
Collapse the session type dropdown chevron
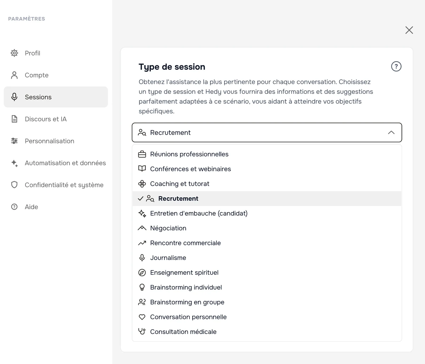click(391, 132)
